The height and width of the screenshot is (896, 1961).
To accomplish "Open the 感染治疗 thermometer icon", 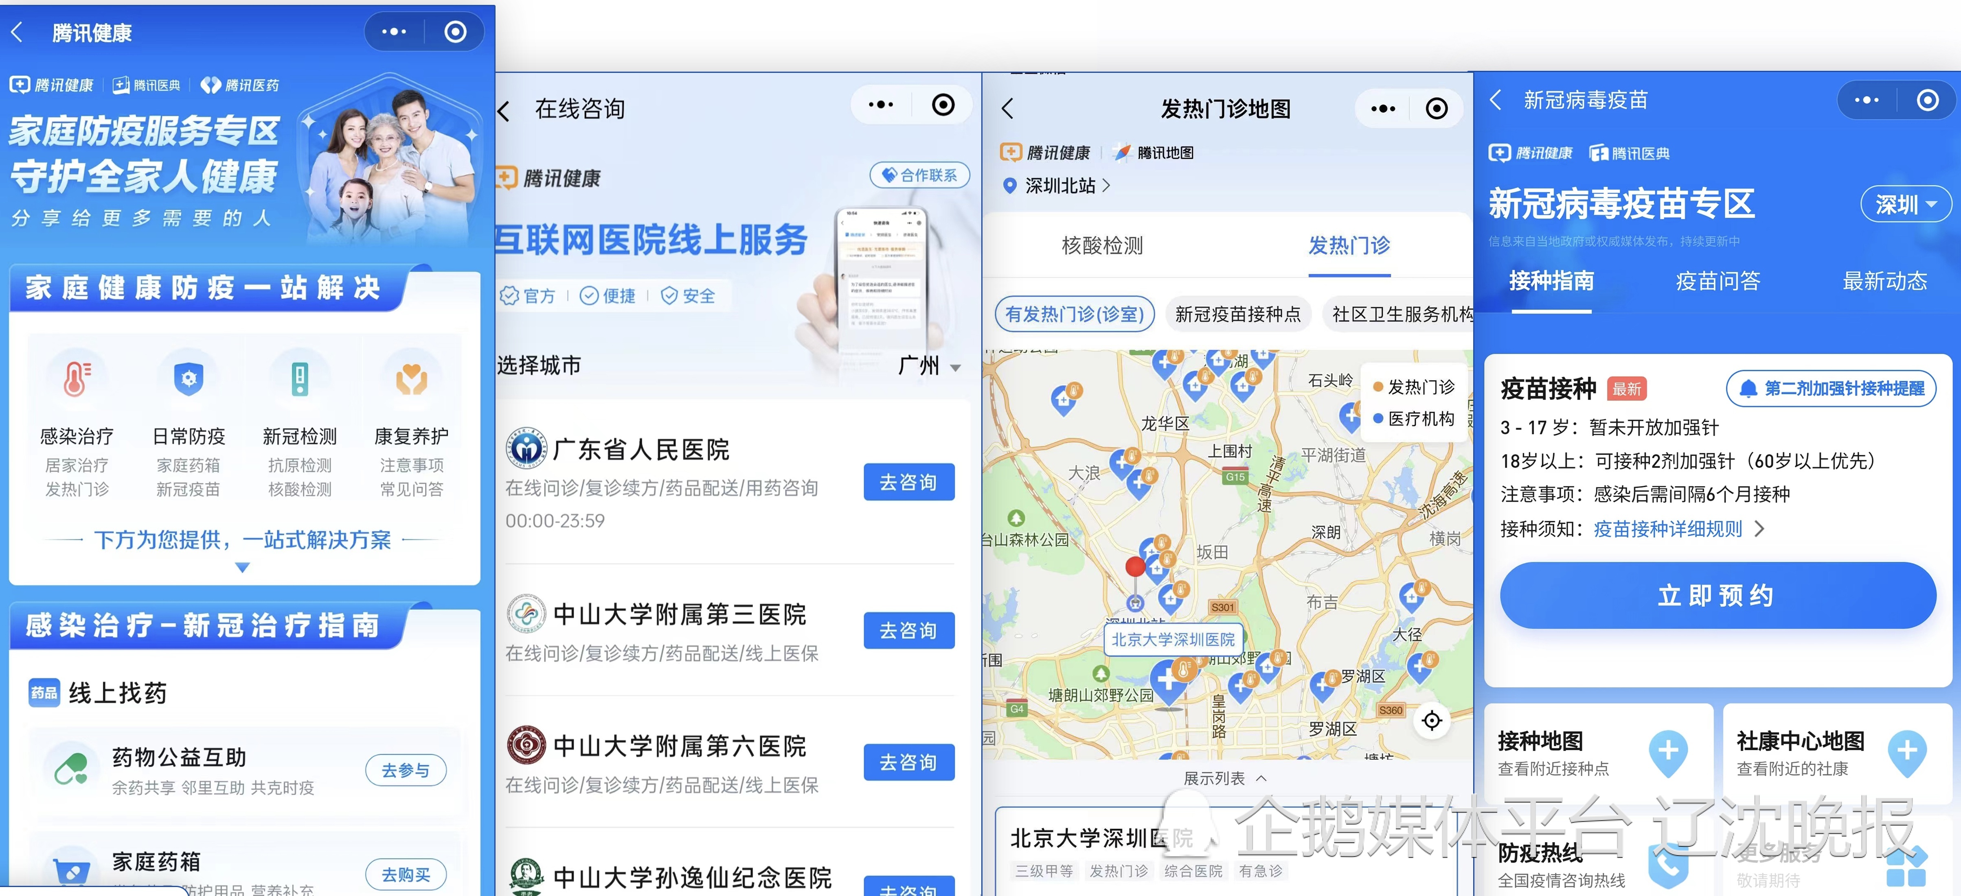I will coord(76,378).
